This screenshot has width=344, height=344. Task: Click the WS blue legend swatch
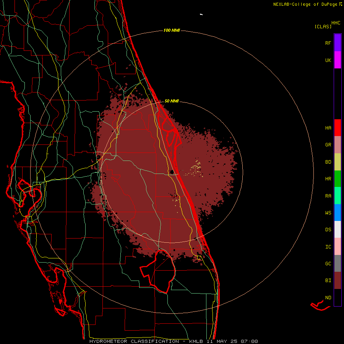tap(338, 213)
